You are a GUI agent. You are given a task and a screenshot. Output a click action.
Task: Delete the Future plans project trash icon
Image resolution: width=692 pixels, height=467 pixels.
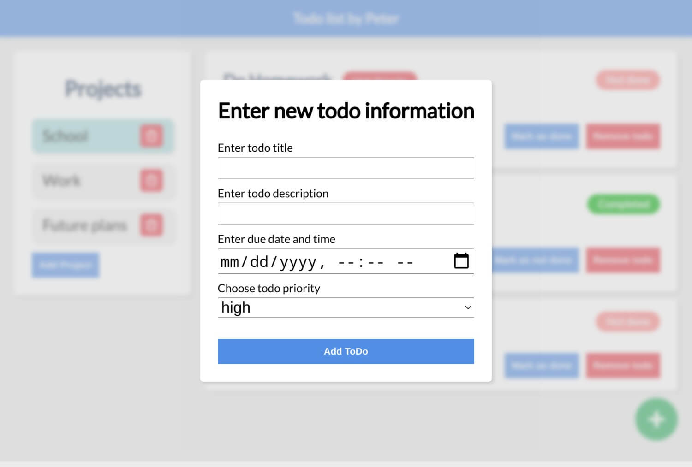(x=151, y=225)
